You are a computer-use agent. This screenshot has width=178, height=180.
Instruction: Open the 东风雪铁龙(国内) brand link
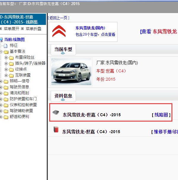(90, 28)
